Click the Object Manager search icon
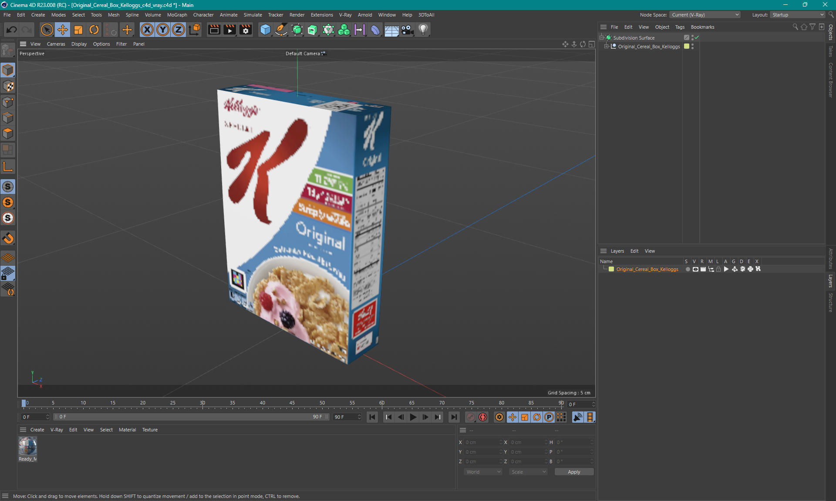Image resolution: width=836 pixels, height=501 pixels. pos(795,27)
